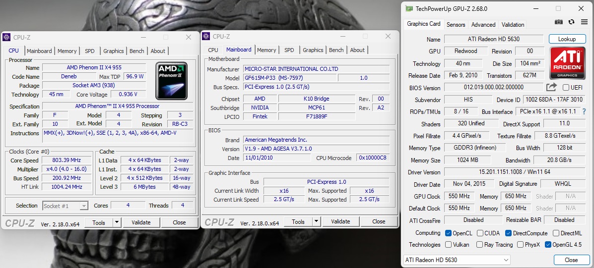Viewport: 594px width, 268px height.
Task: Switch to CPU tab in Mainboard CPU-Z window
Action: coord(213,50)
